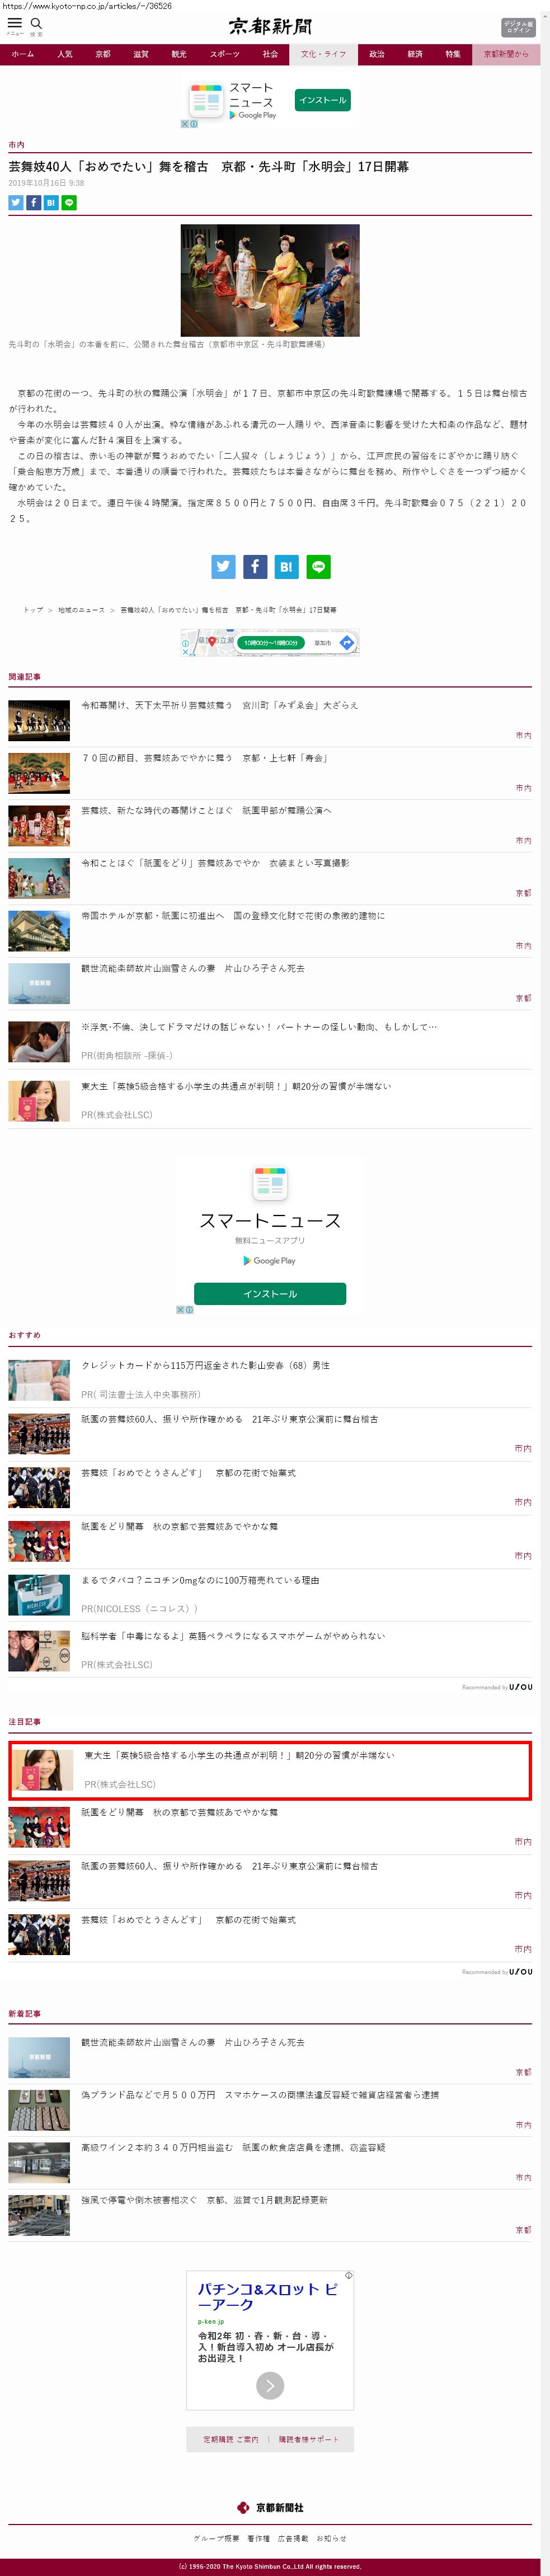Select the 文化・ライフ navigation tab
Screen dimensions: 550x2576
[x=323, y=54]
